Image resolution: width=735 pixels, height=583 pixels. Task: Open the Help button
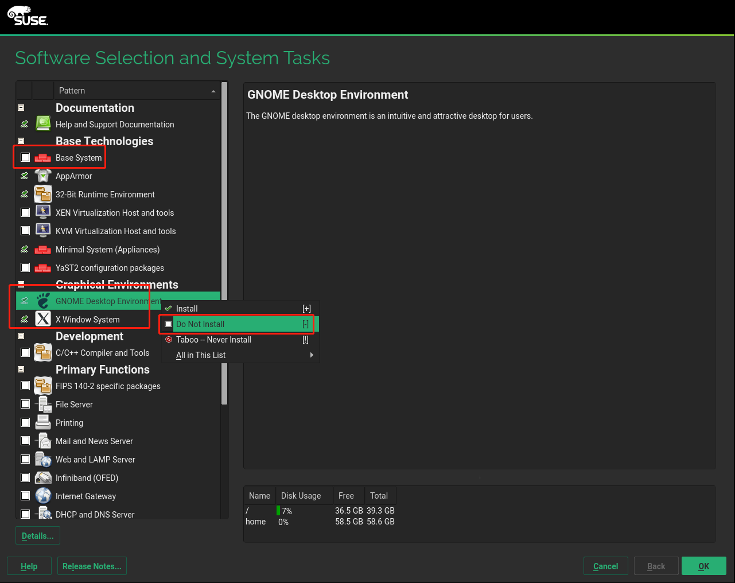(29, 566)
